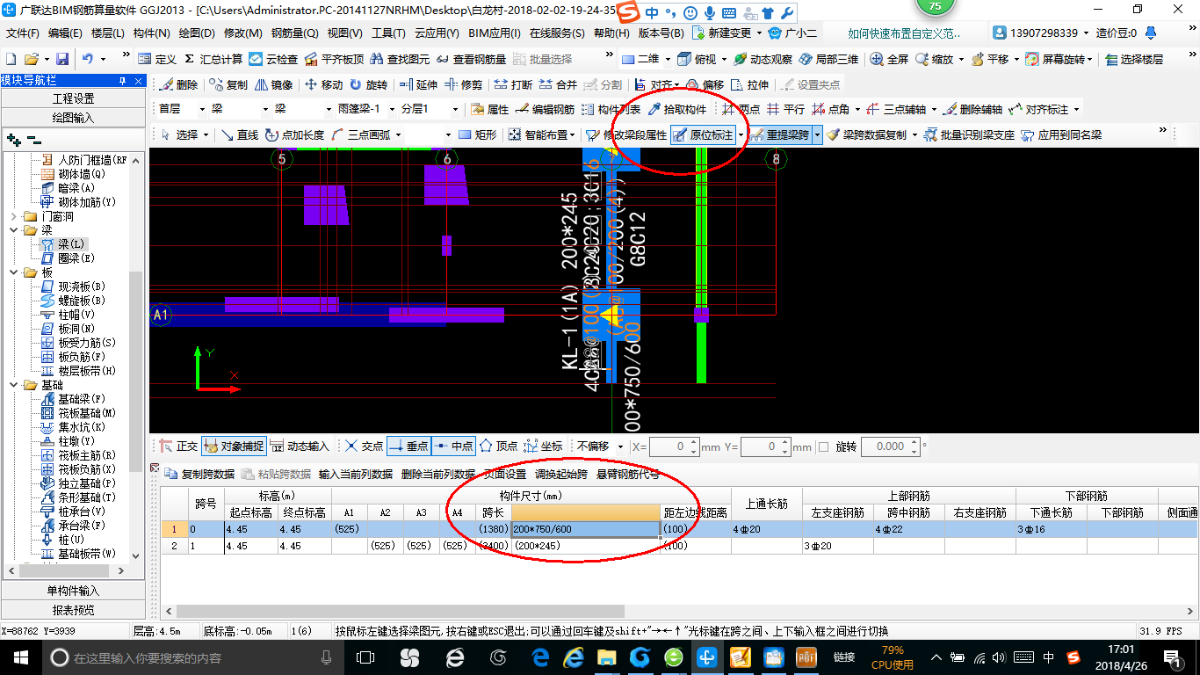
Task: Click 应用到同名梁 apply to same-name beams
Action: click(x=1060, y=134)
